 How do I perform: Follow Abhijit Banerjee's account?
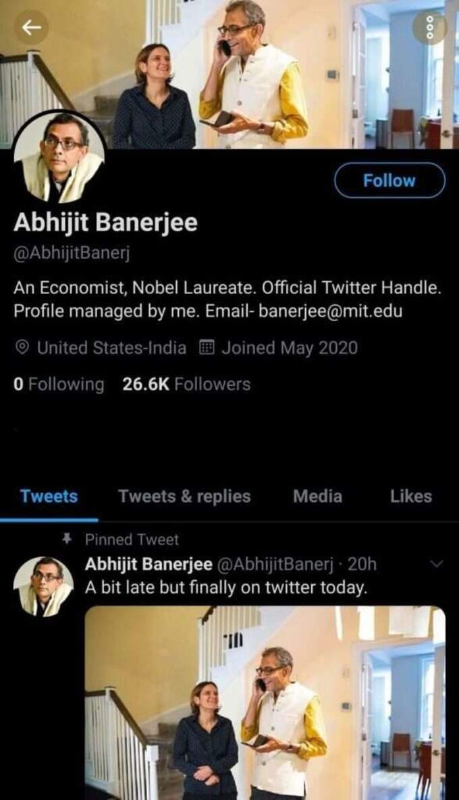(x=389, y=180)
